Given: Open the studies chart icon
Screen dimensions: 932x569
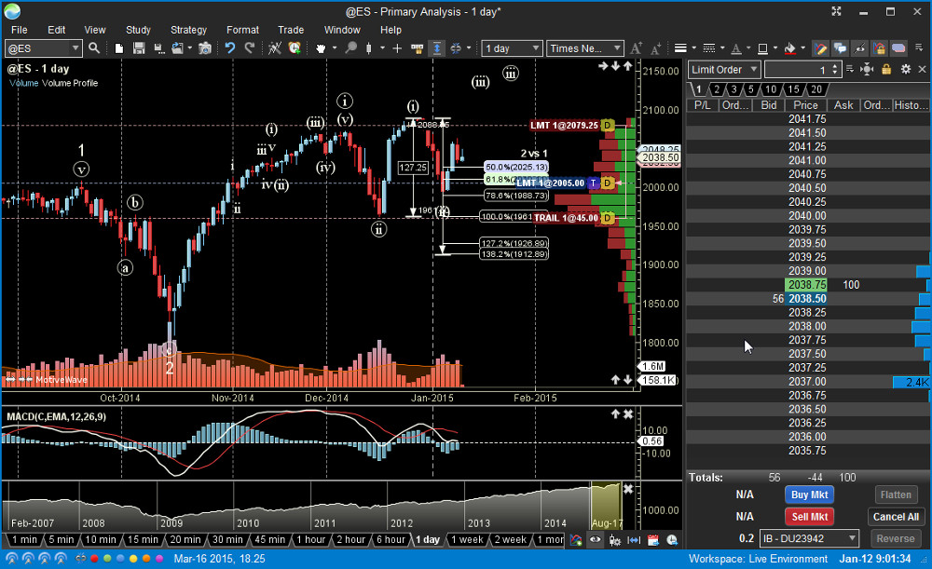Looking at the screenshot, I should coord(274,48).
